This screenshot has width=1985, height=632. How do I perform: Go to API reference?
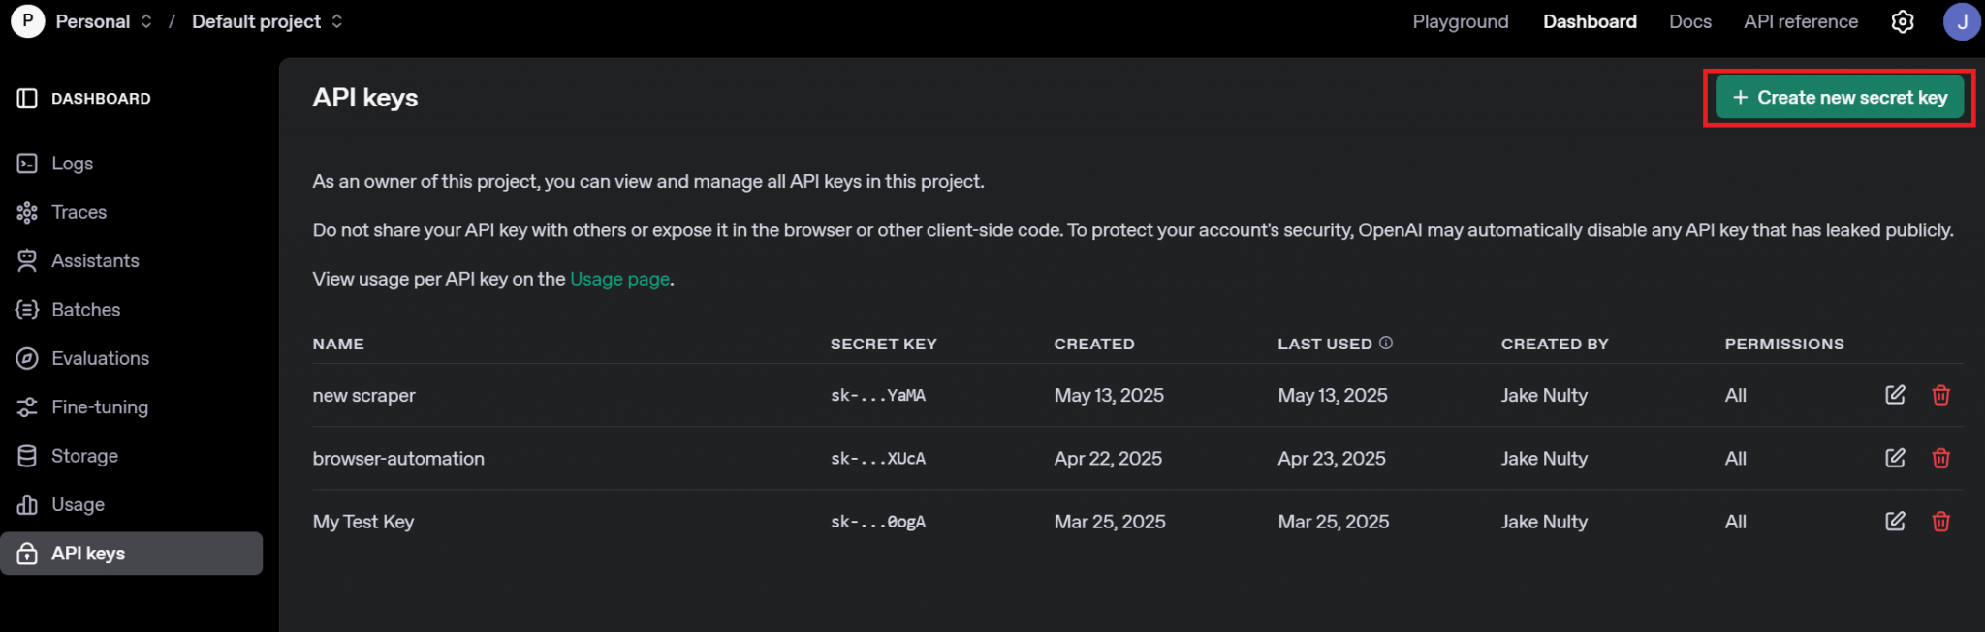(x=1800, y=21)
